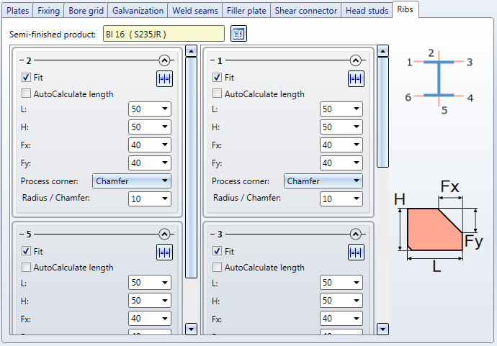Enable AutoCalculate length for rib 1

click(218, 94)
